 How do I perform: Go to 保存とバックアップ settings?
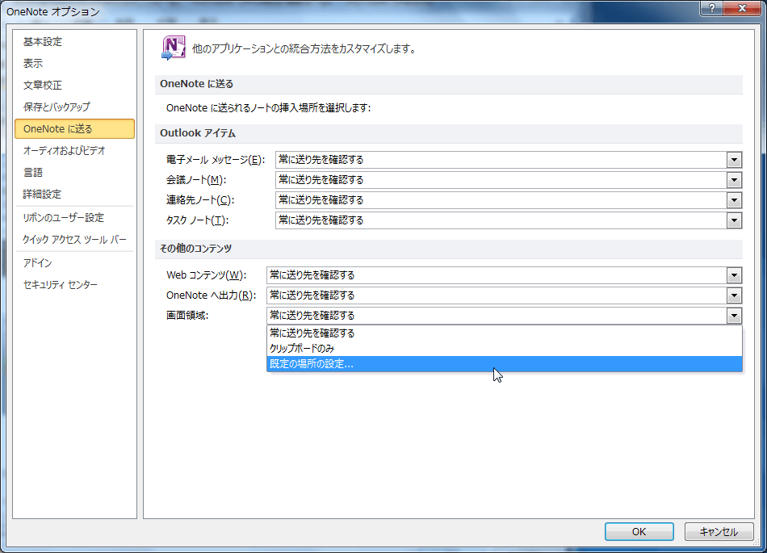tap(57, 107)
